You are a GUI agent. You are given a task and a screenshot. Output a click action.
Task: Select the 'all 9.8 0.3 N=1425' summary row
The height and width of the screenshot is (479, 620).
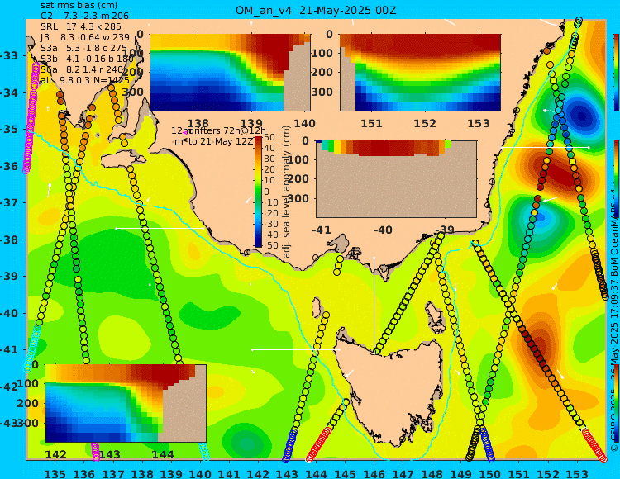[x=85, y=80]
